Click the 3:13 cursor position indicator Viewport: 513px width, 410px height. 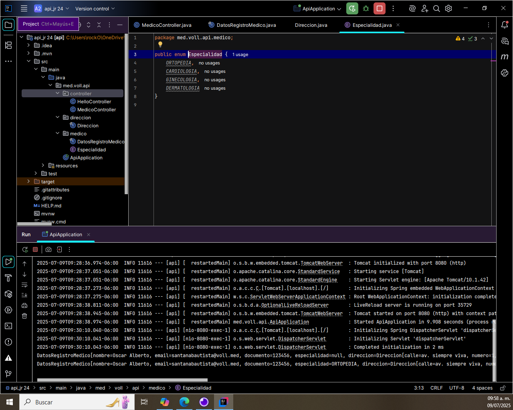419,388
